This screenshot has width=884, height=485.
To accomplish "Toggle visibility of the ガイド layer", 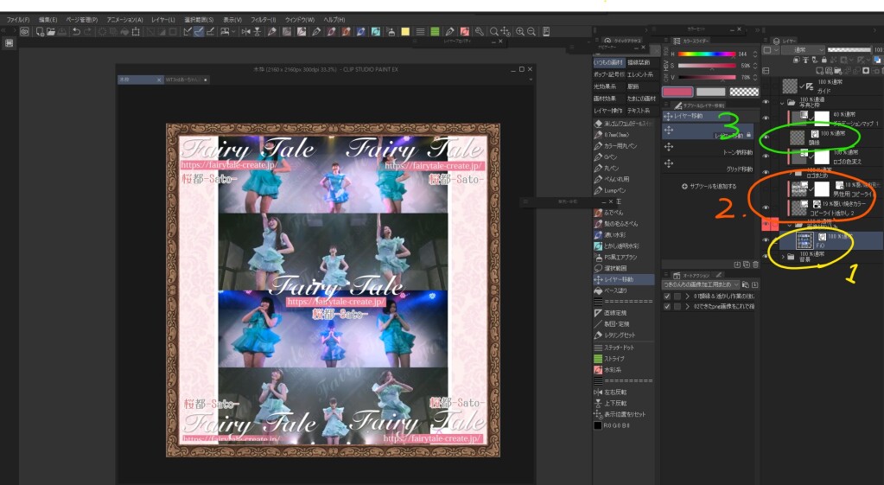I will point(766,87).
